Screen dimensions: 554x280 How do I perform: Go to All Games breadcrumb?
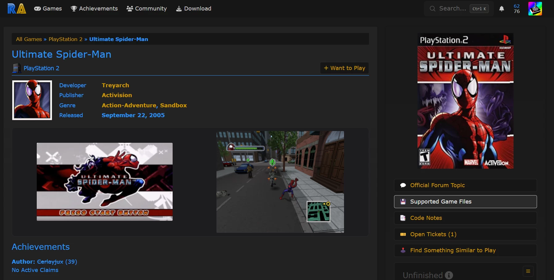[x=29, y=39]
